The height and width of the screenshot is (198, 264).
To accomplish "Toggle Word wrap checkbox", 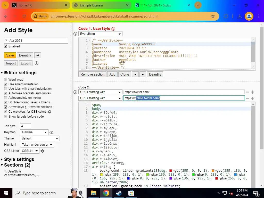I will [x=6, y=80].
